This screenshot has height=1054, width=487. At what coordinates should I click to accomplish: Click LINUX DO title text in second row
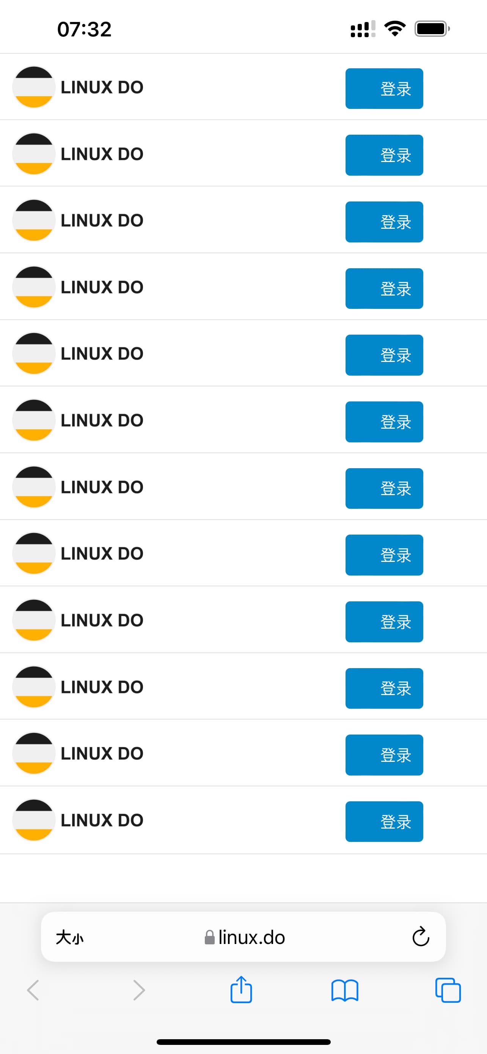(102, 154)
